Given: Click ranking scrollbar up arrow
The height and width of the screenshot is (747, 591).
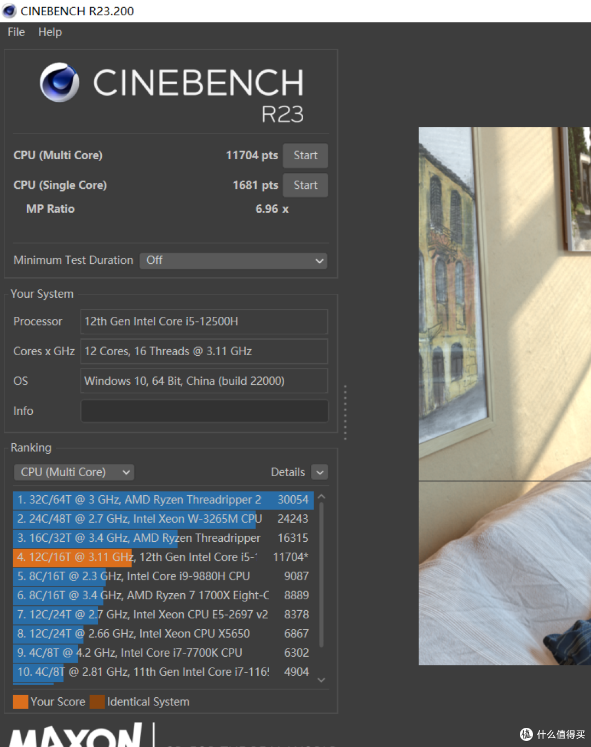Looking at the screenshot, I should tap(321, 497).
